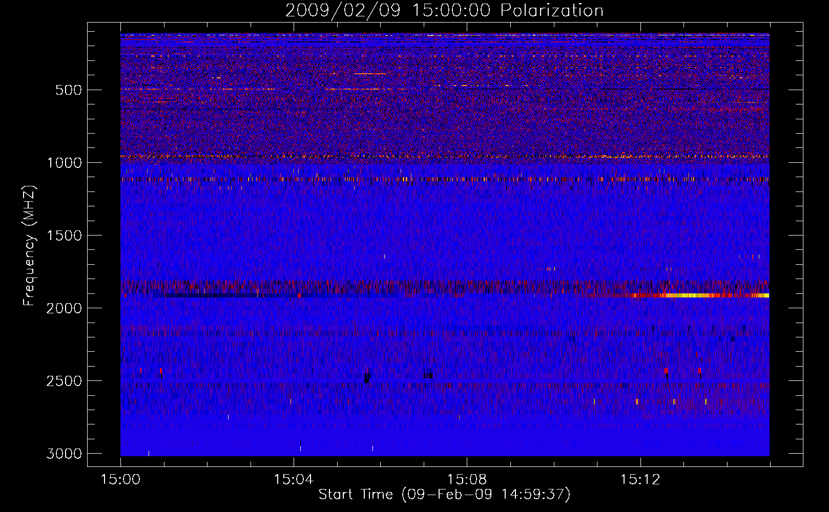Image resolution: width=829 pixels, height=512 pixels.
Task: Select the 1500 frequency tick label
Action: [x=64, y=236]
